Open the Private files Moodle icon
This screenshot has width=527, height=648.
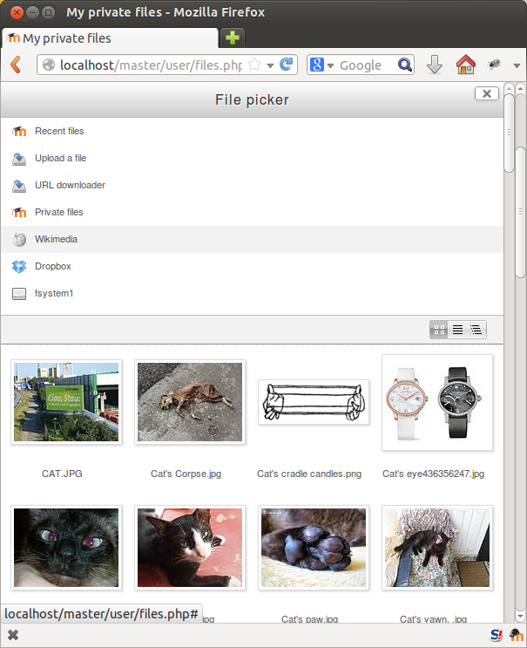coord(19,213)
